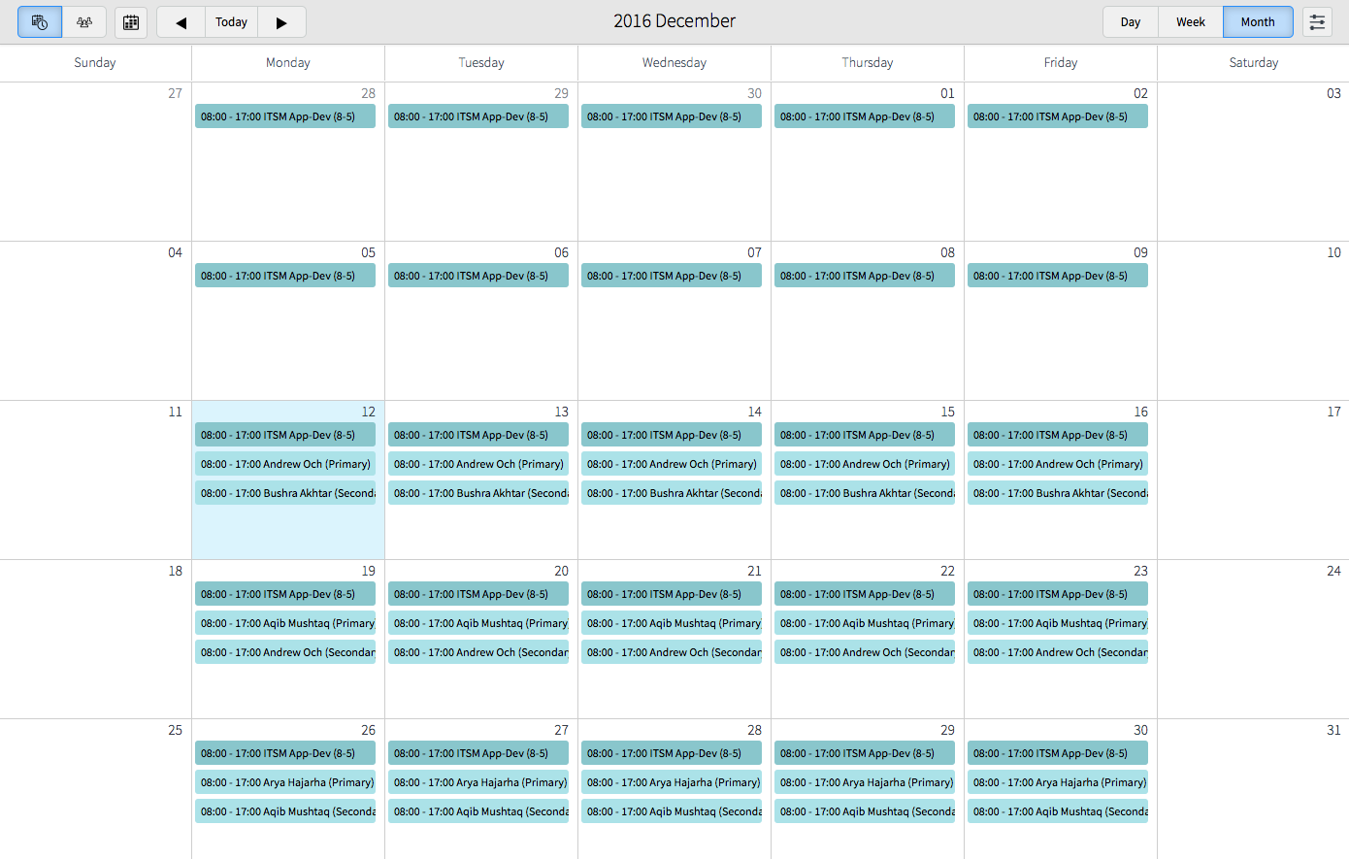The width and height of the screenshot is (1349, 859).
Task: Open Arya Hajarha Primary shift on December 28
Action: [x=672, y=781]
